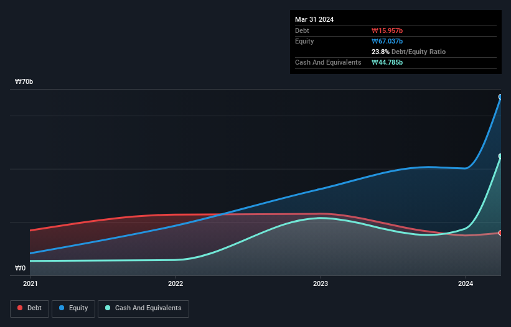Select the teal Cash end data point
The image size is (511, 327).
500,156
